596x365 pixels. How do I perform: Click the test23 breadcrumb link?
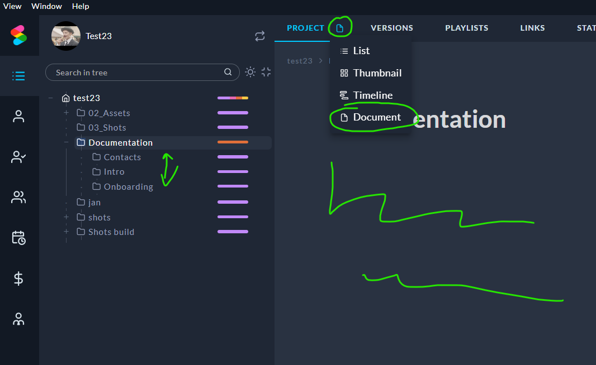click(x=300, y=61)
